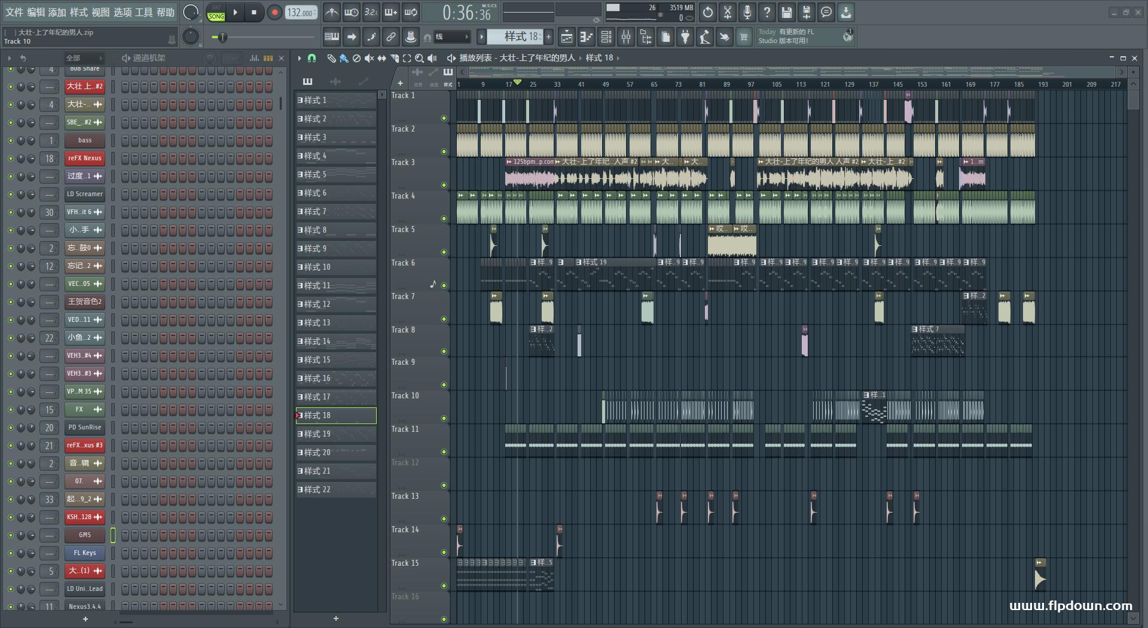Open the Browser view icon
Viewport: 1148px width, 628px height.
coord(645,37)
